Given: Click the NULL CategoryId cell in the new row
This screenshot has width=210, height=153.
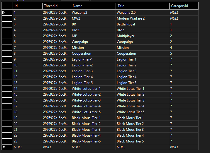Looking at the screenshot, I should coord(184,147).
